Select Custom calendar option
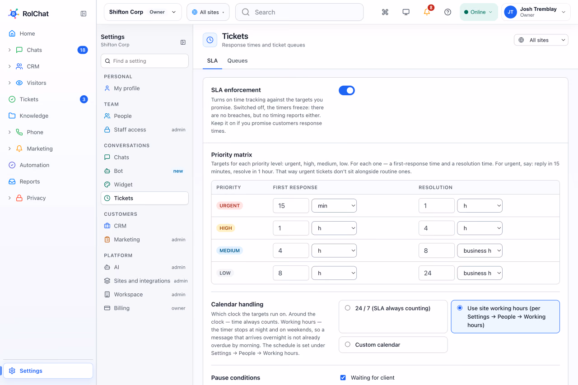The image size is (578, 385). tap(393, 344)
